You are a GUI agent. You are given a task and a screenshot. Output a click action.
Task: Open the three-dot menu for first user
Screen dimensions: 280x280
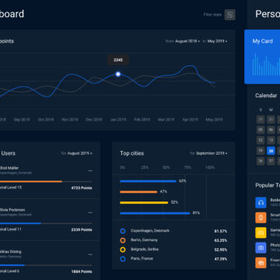[x=90, y=171]
